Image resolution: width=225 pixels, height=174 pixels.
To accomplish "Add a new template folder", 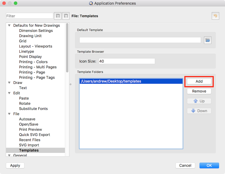I will tap(199, 82).
